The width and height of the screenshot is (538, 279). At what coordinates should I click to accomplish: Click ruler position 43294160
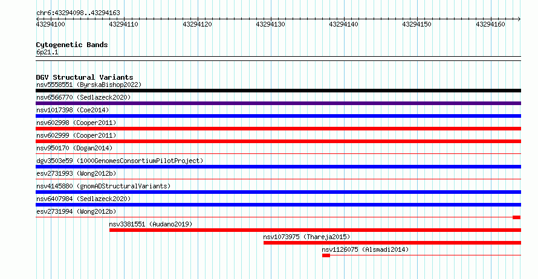(x=490, y=24)
